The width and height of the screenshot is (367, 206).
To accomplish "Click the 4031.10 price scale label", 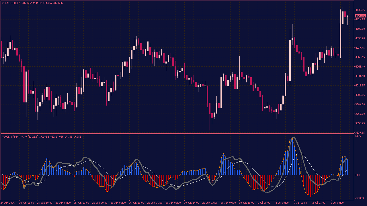I will (360, 76).
